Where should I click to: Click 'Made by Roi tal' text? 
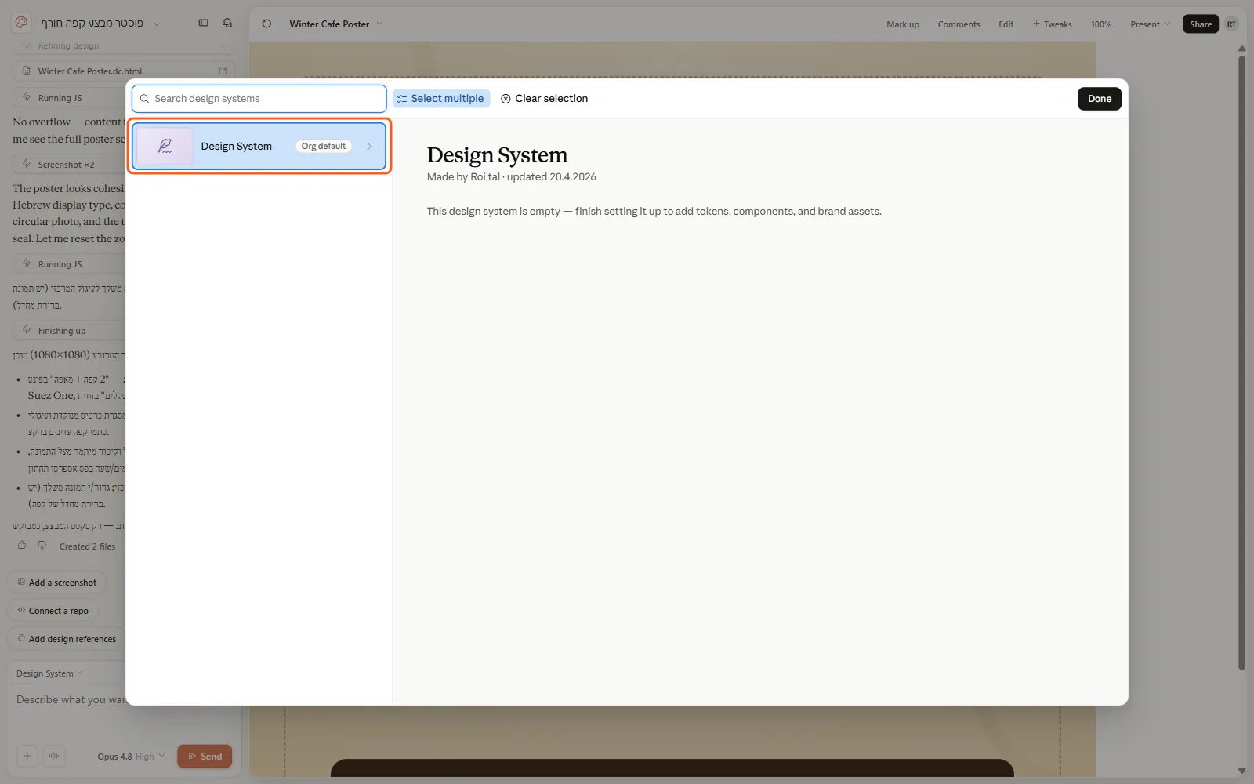coord(463,177)
